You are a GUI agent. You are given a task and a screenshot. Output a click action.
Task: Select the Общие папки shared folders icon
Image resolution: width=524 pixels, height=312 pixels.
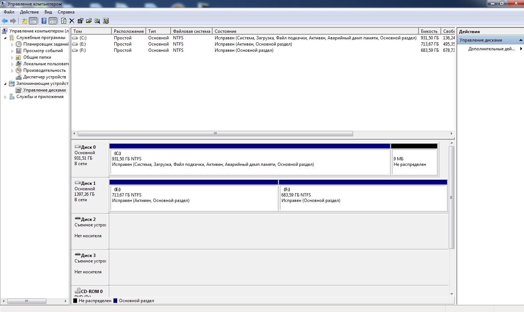(x=19, y=57)
